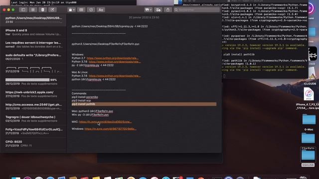Open the share menu icon
The height and width of the screenshot is (179, 319).
(x=168, y=9)
